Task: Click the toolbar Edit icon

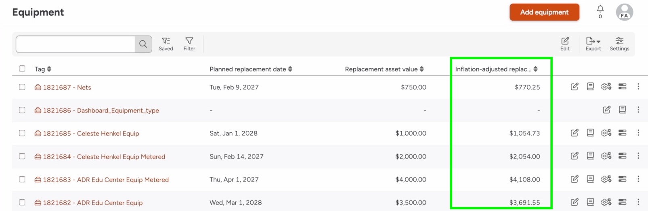Action: pos(565,44)
